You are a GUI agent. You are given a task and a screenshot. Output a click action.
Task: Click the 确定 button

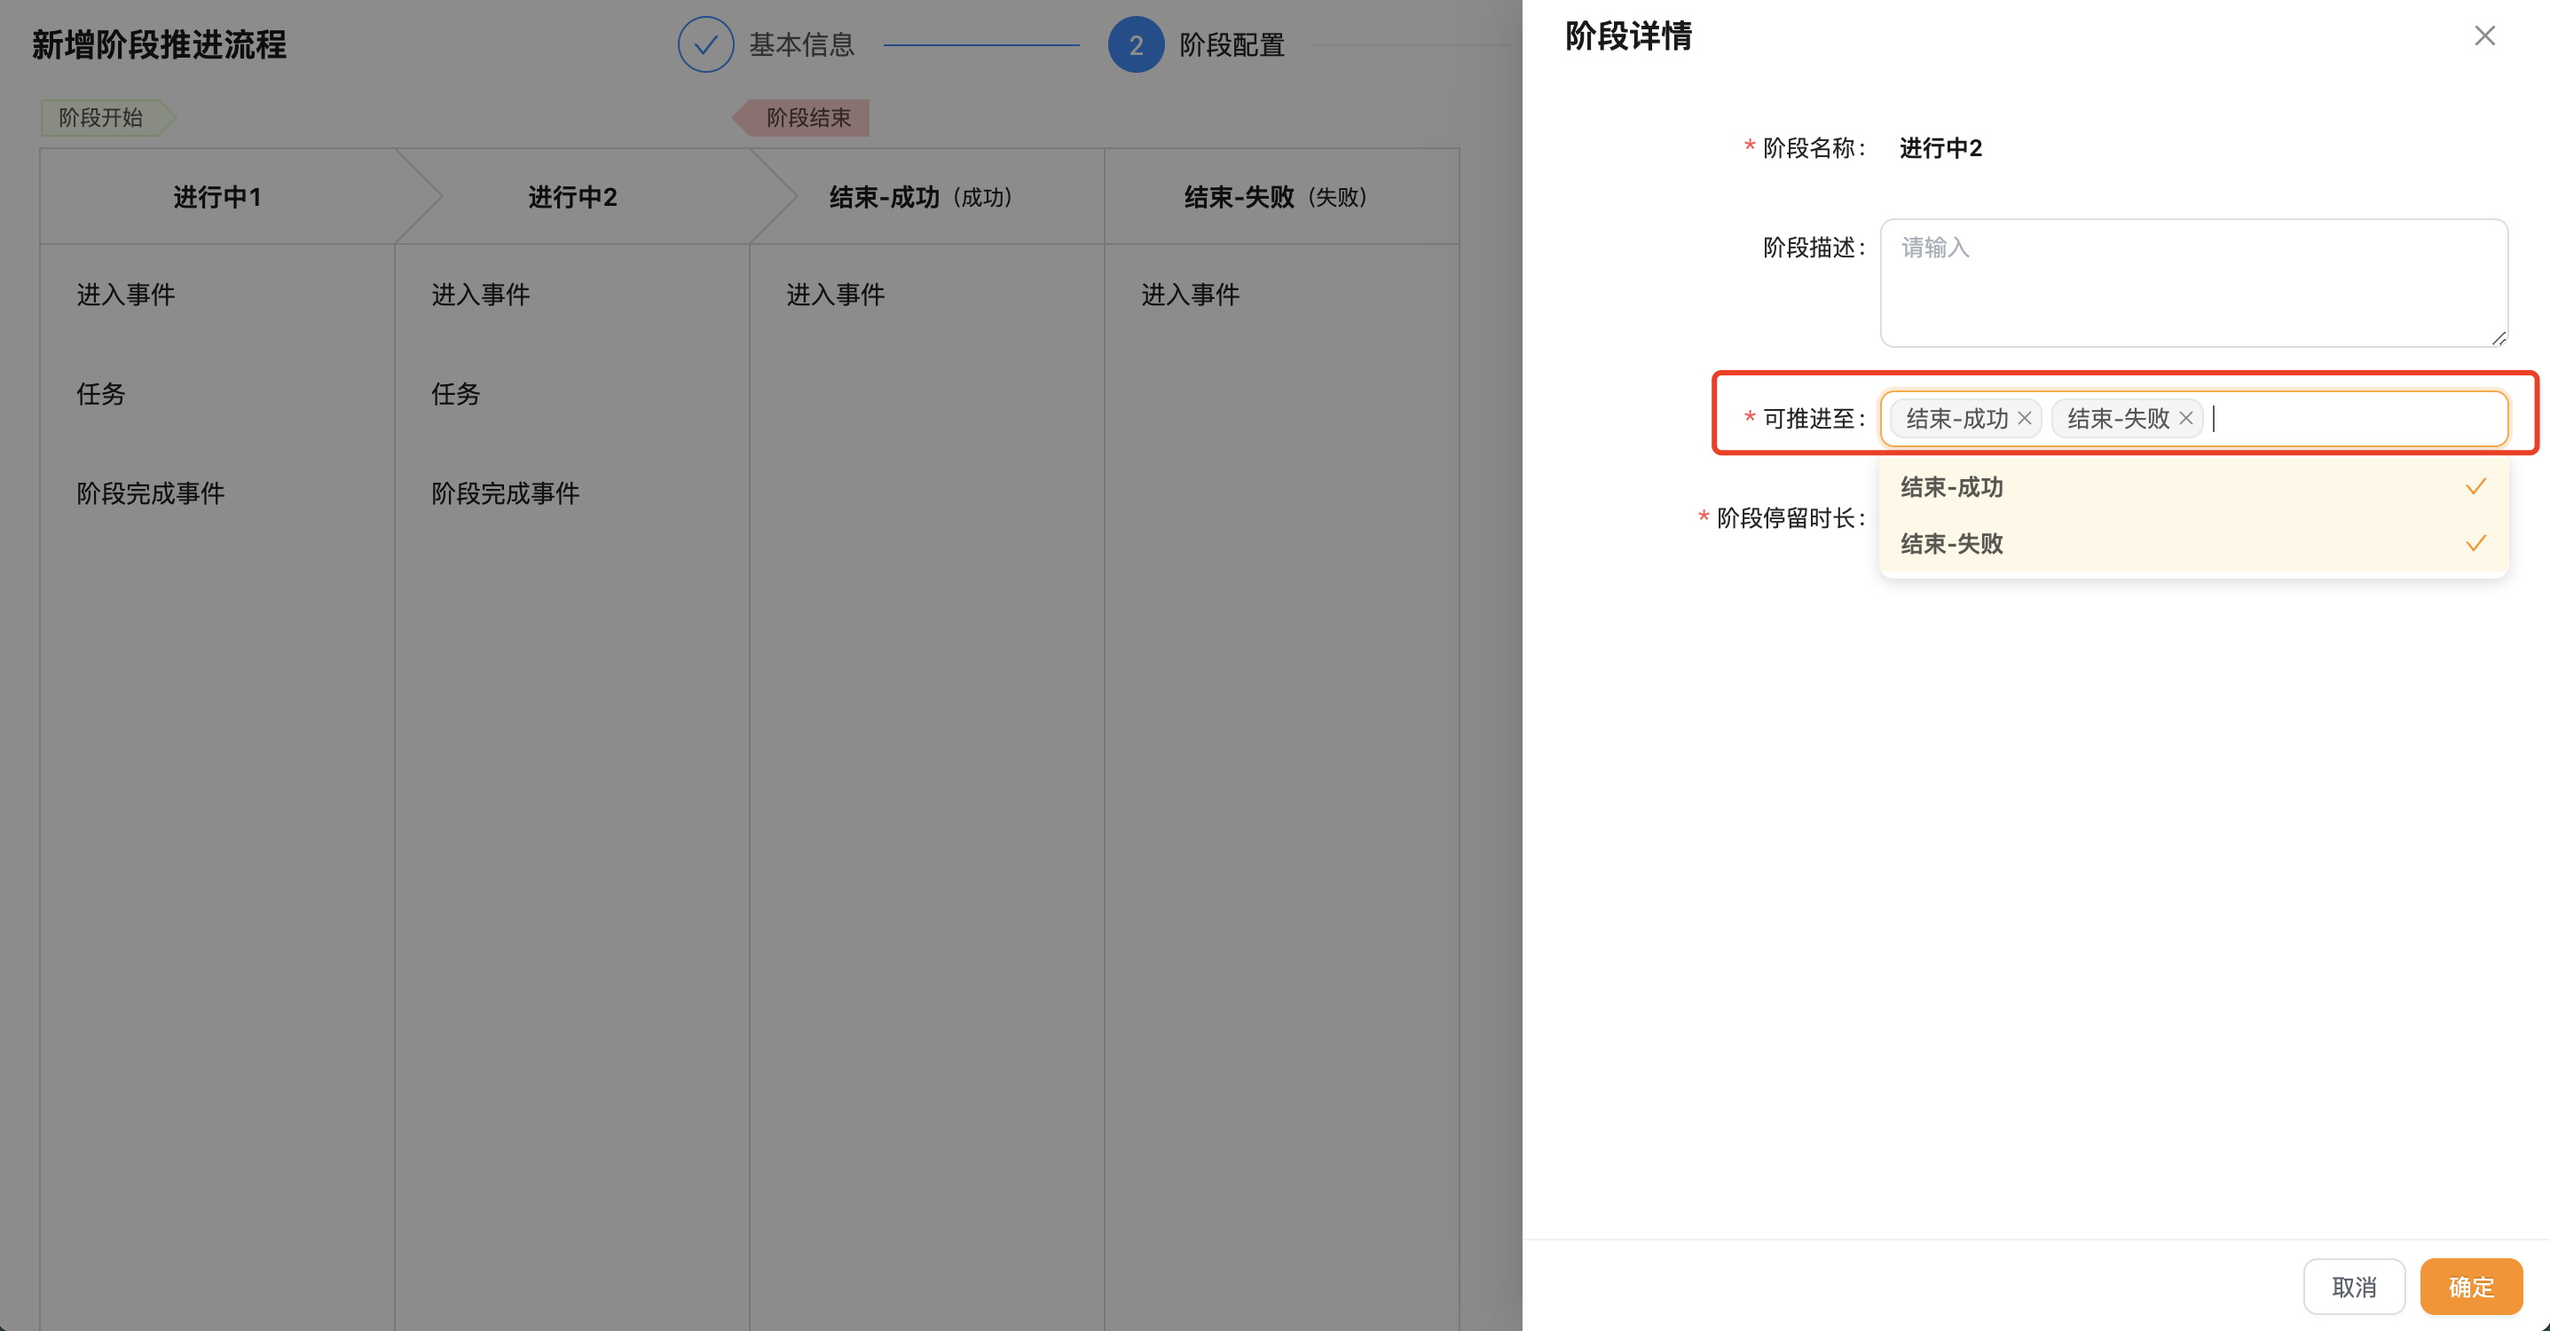tap(2470, 1287)
